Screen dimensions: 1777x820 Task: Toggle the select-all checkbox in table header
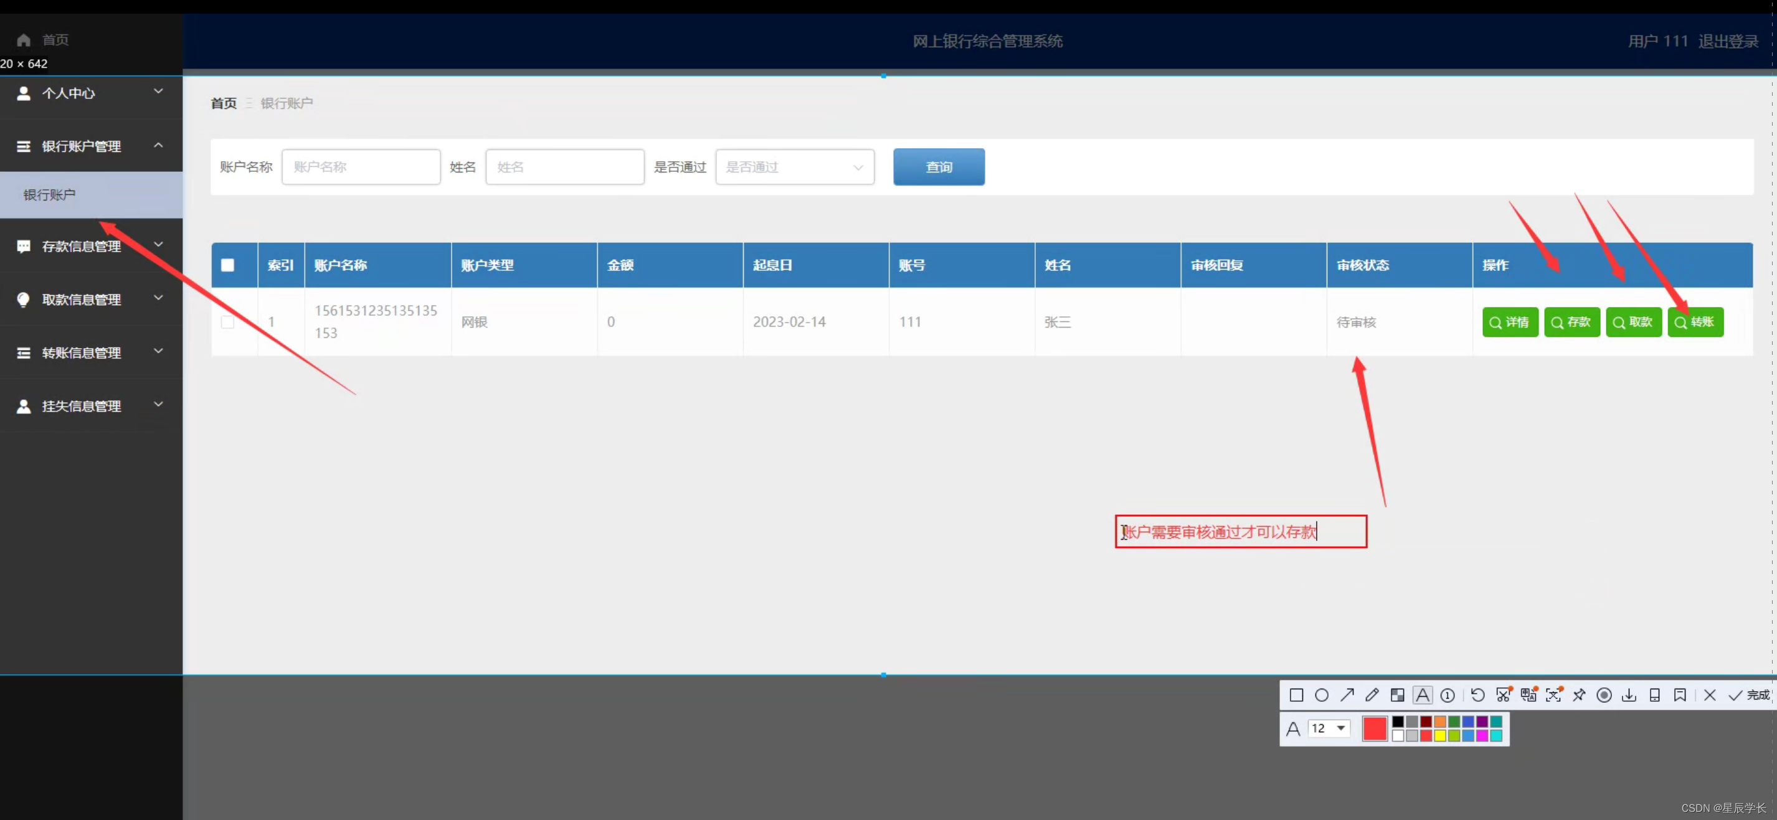(x=227, y=265)
